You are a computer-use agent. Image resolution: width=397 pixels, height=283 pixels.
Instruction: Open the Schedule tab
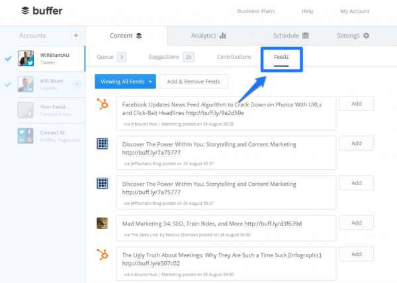click(290, 36)
